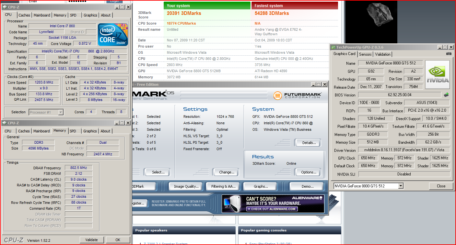Open the Processor selection dropdown in CPU-Z
Image resolution: width=456 pixels, height=245 pixels.
[x=61, y=112]
